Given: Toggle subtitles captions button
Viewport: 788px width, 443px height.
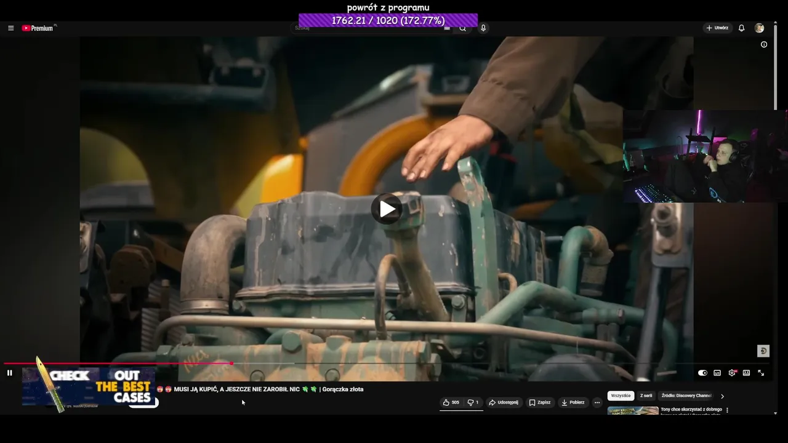Looking at the screenshot, I should tap(717, 373).
